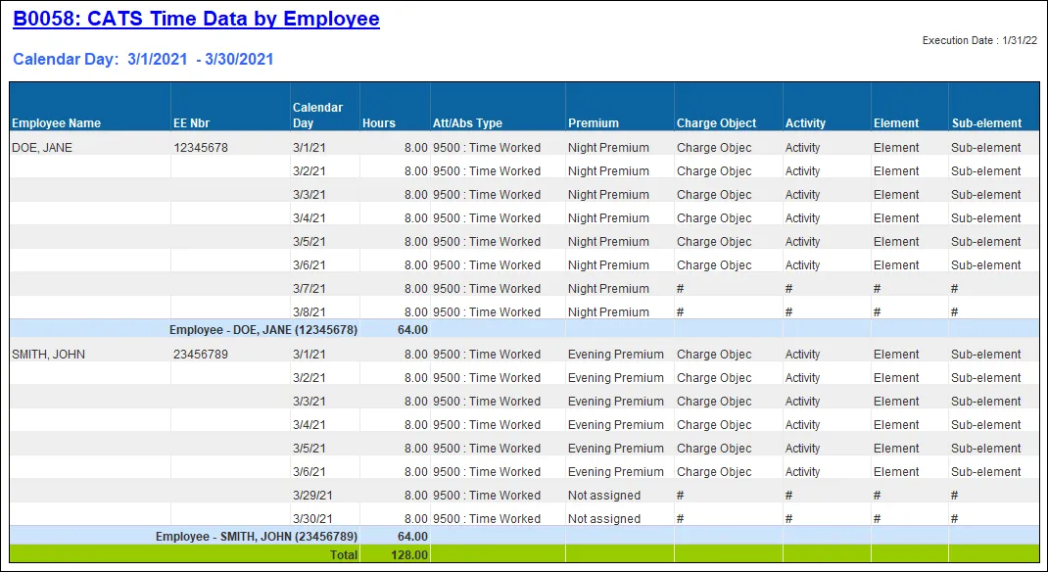Click the Element column header
1048x572 pixels.
tap(896, 123)
